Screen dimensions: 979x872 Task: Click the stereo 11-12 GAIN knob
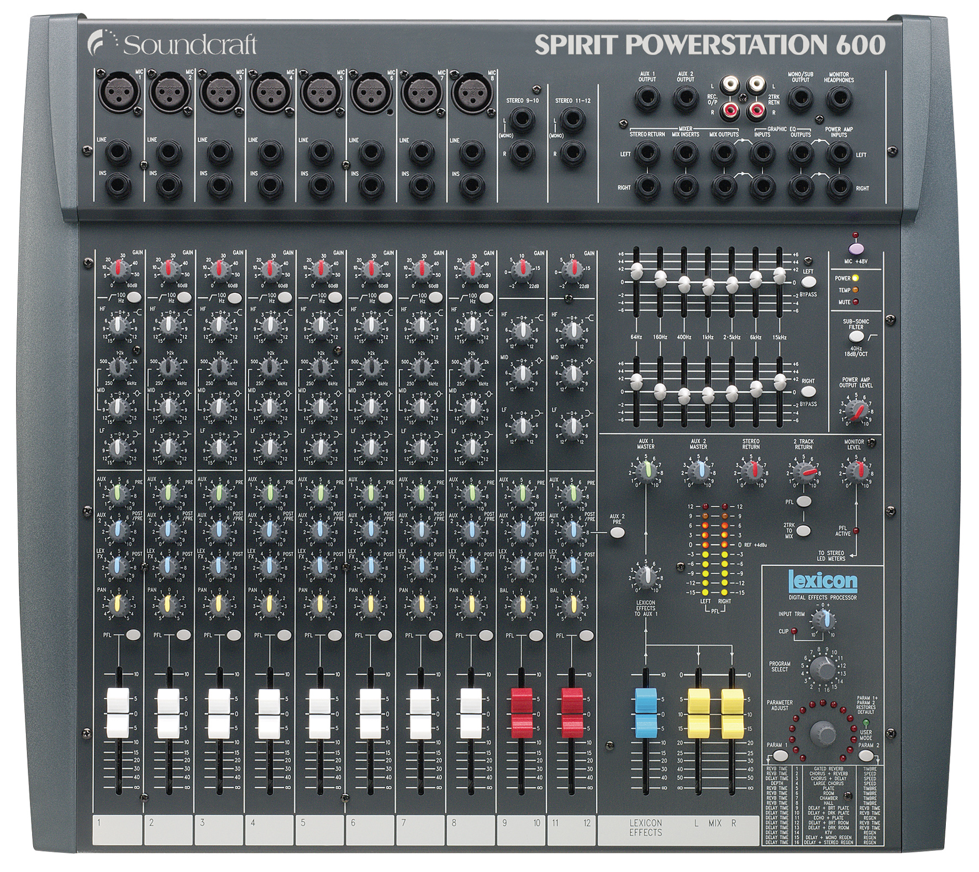(572, 271)
